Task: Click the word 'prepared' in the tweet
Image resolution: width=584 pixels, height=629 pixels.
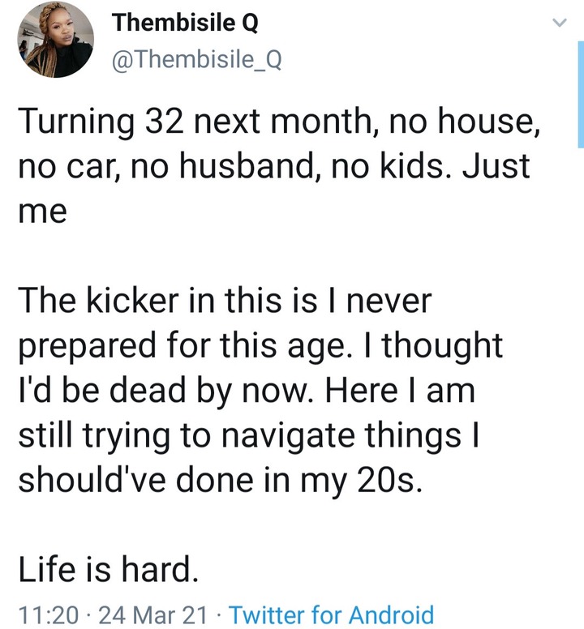Action: tap(87, 347)
